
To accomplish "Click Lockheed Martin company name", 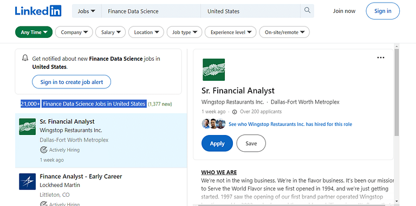I will [60, 185].
